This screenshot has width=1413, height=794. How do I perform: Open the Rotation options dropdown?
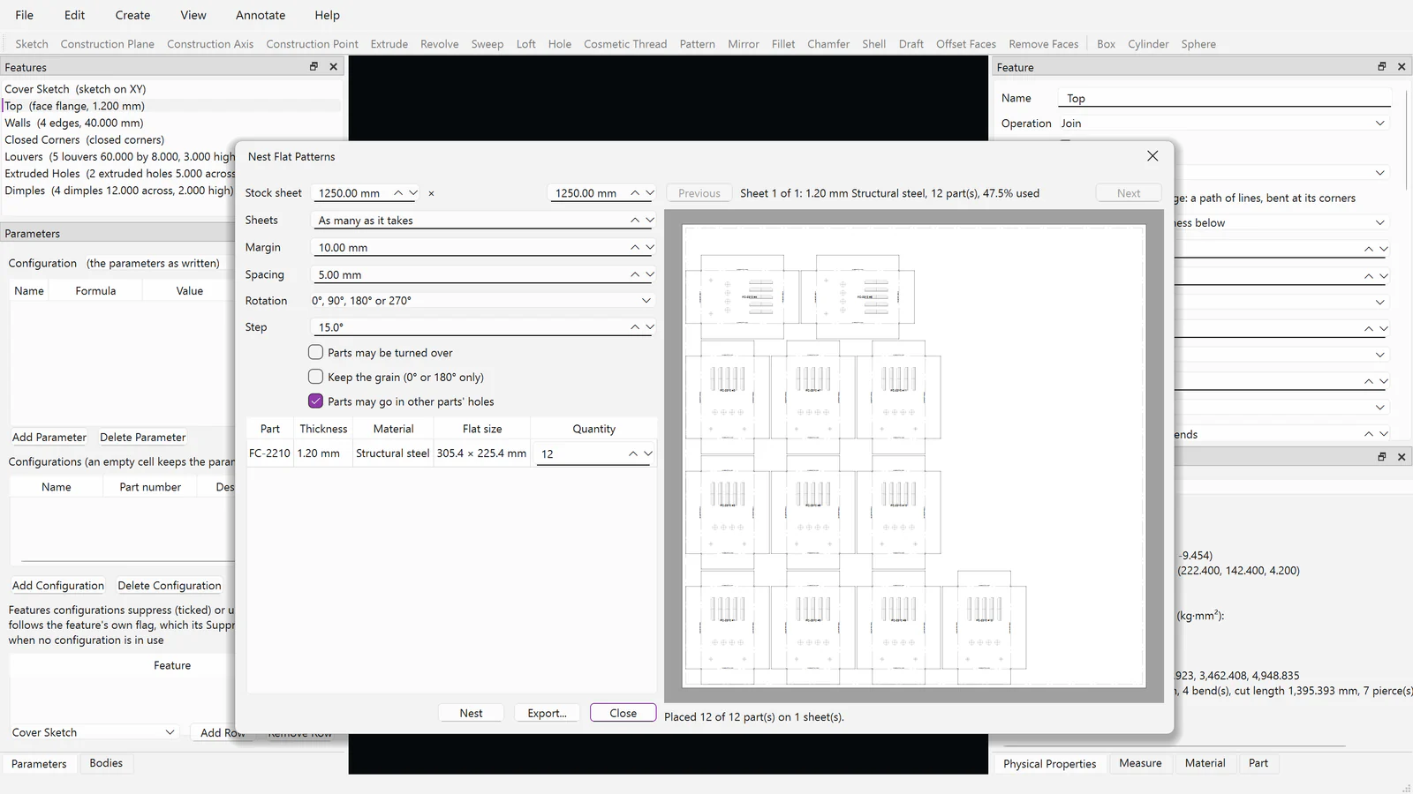point(646,301)
